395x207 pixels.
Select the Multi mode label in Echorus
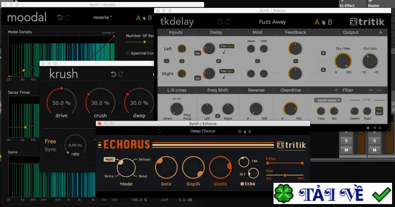click(x=109, y=160)
